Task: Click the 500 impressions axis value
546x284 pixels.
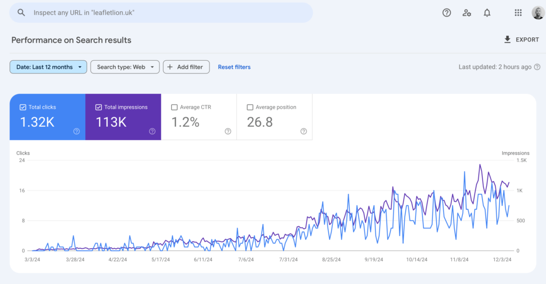Action: coord(520,221)
